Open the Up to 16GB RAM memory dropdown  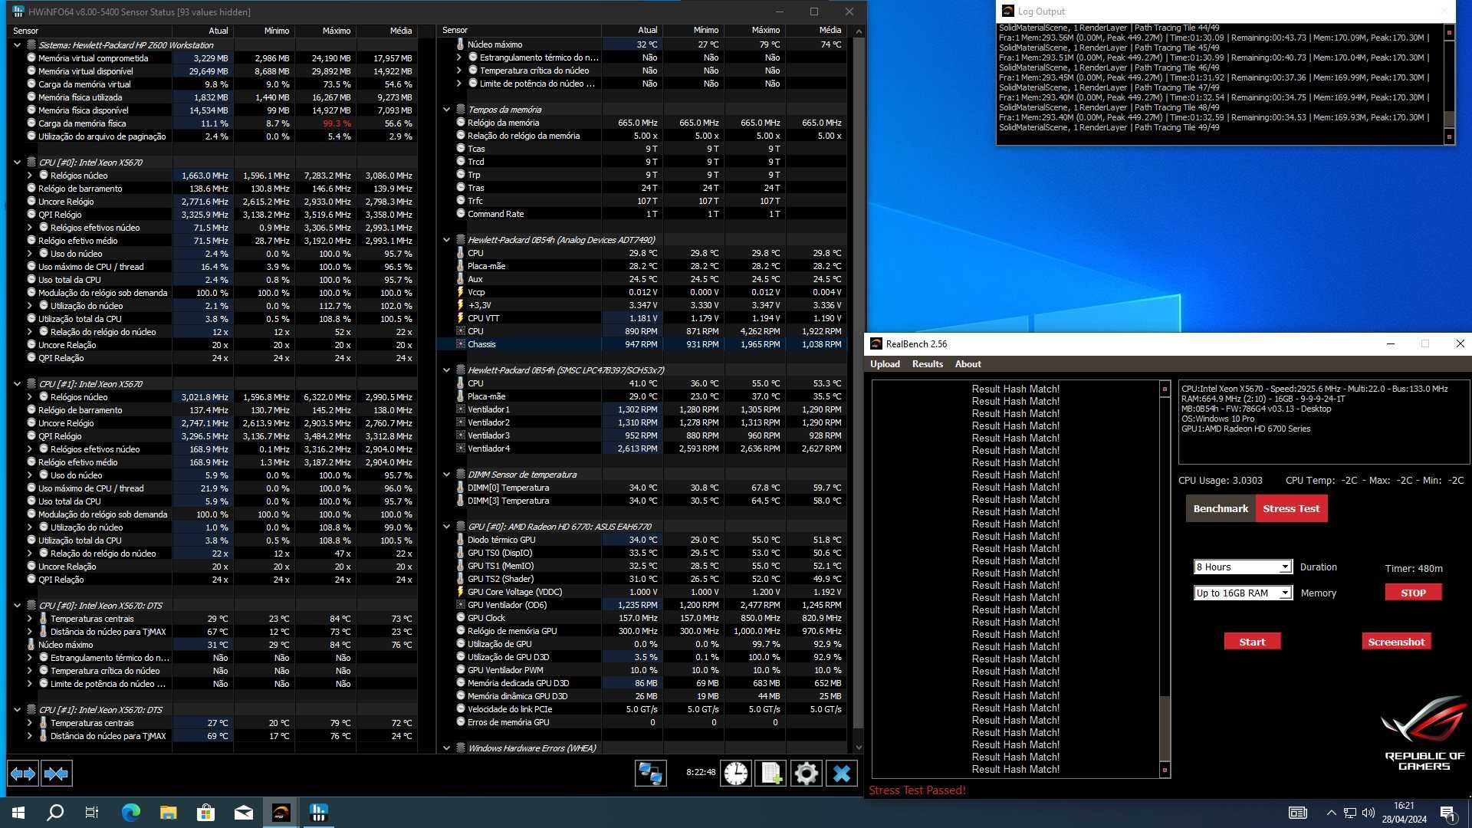[x=1243, y=593]
